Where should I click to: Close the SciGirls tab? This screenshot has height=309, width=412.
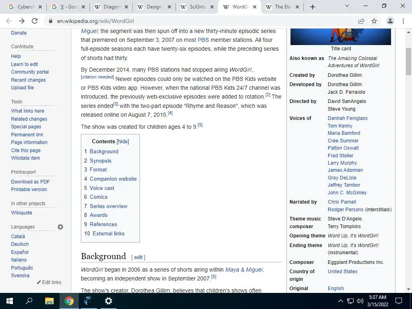(212, 7)
